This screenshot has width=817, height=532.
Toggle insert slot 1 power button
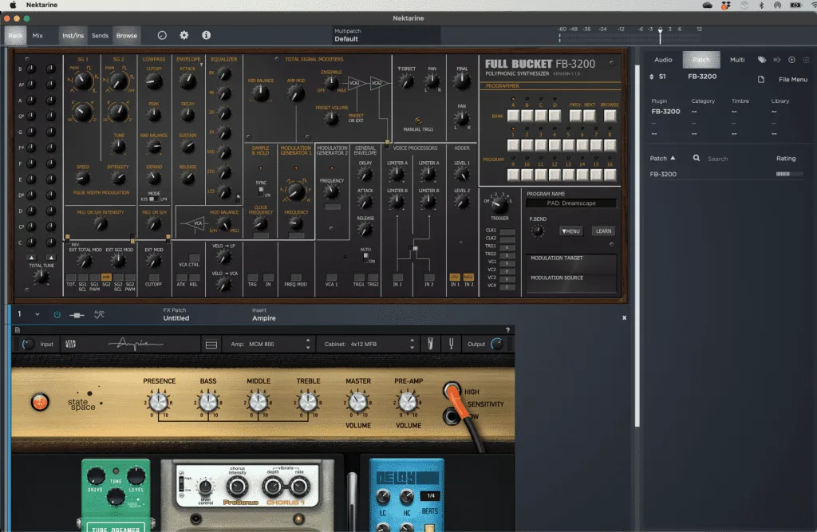(57, 315)
